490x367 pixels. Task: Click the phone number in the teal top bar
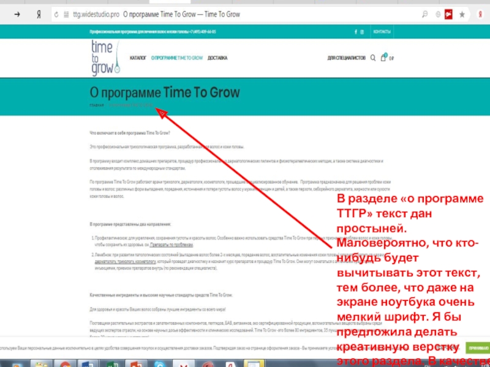[x=203, y=32]
